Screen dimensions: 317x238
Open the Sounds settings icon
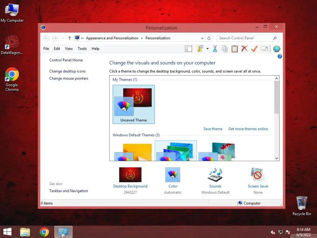tap(215, 175)
